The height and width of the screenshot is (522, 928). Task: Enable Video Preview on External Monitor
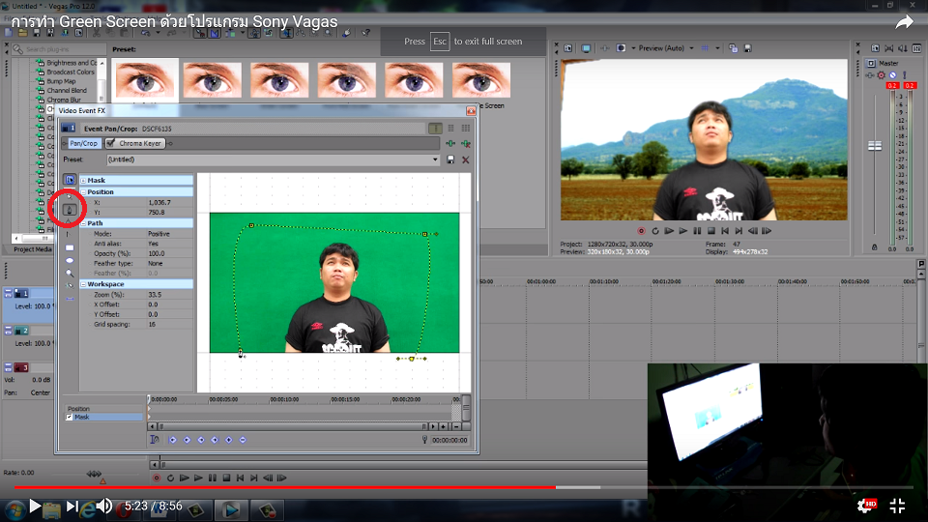(586, 48)
